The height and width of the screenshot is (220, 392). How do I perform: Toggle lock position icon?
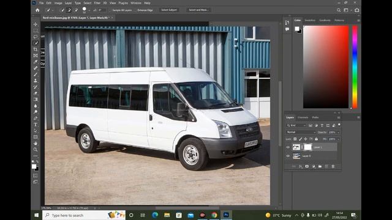[x=306, y=139]
